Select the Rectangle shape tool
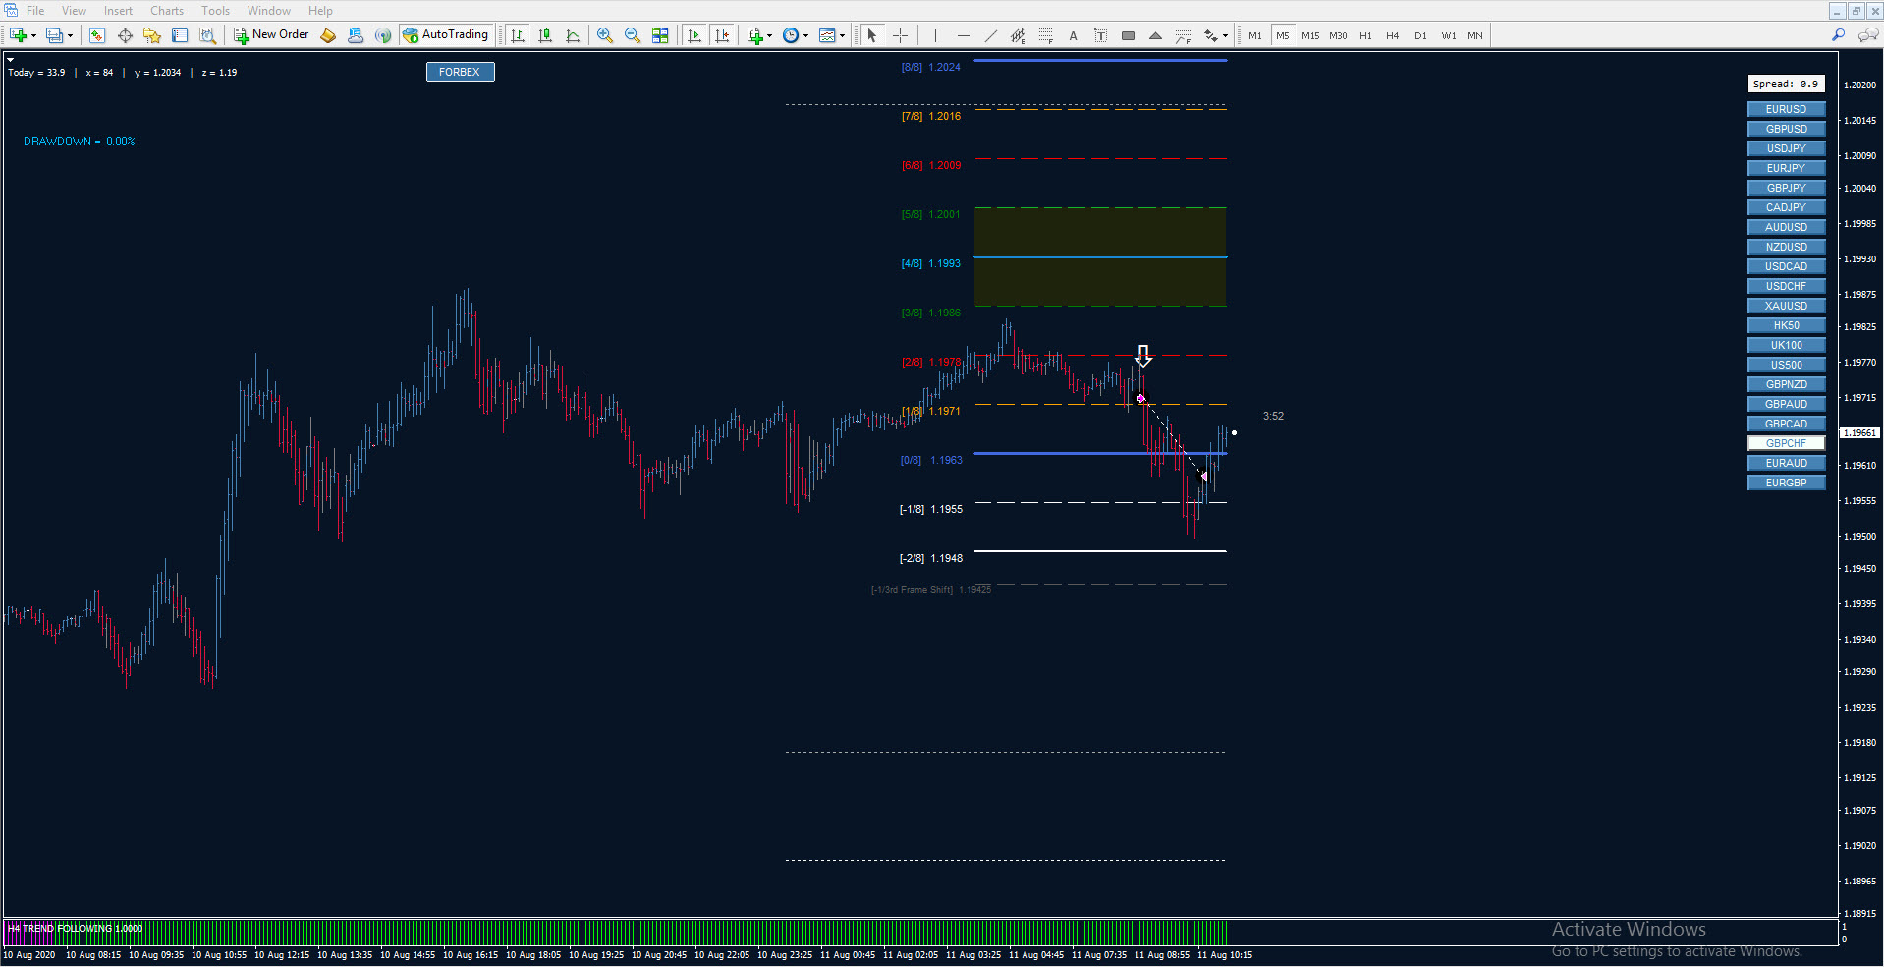The height and width of the screenshot is (967, 1884). point(1129,35)
